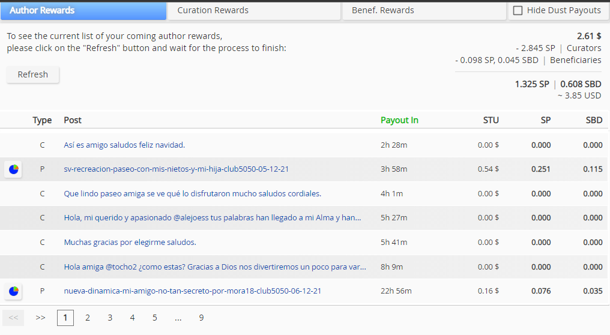The width and height of the screenshot is (610, 335).
Task: Click the '- 0.098 SP, 0.045 SBD' deduction
Action: coord(497,60)
